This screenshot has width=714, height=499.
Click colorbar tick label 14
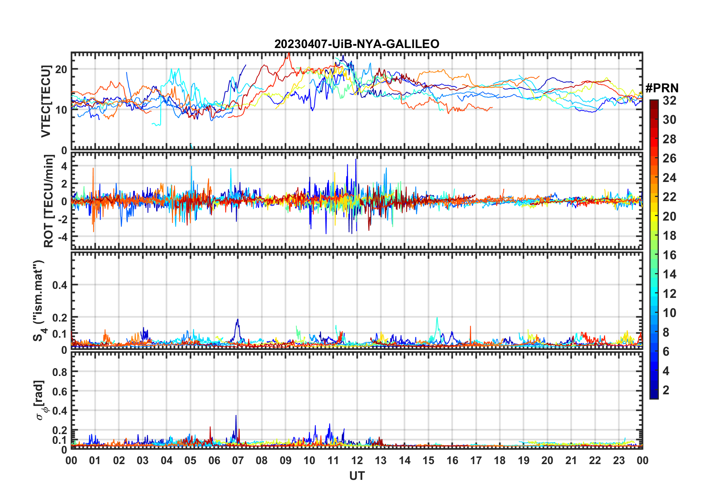coord(669,274)
